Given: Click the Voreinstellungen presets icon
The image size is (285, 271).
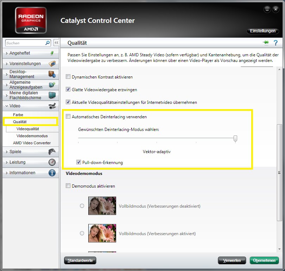Looking at the screenshot, I should coord(52,64).
